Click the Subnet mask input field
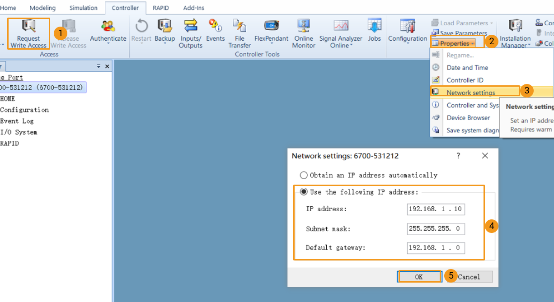This screenshot has height=302, width=554. pyautogui.click(x=436, y=228)
